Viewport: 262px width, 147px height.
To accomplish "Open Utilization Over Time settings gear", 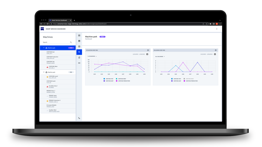I will click(148, 50).
